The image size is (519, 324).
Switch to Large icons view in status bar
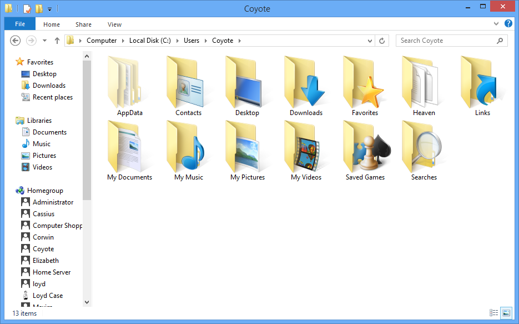(x=506, y=313)
